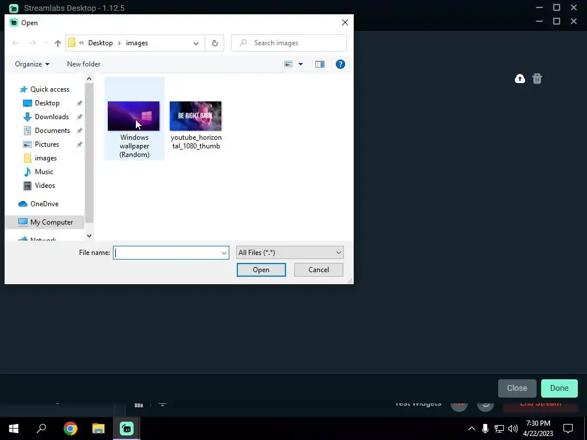
Task: Show the preview pane
Action: click(320, 64)
